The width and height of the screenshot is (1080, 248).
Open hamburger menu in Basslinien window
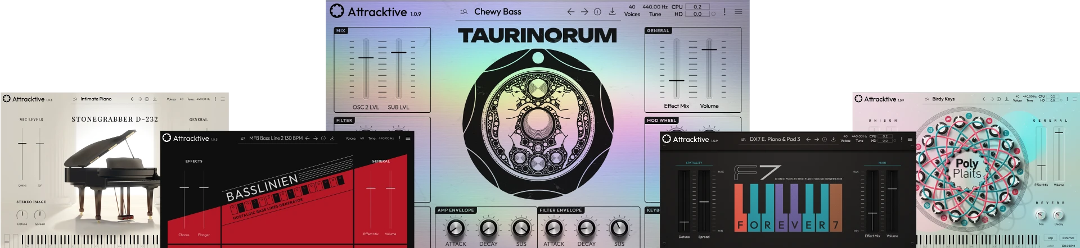click(408, 138)
